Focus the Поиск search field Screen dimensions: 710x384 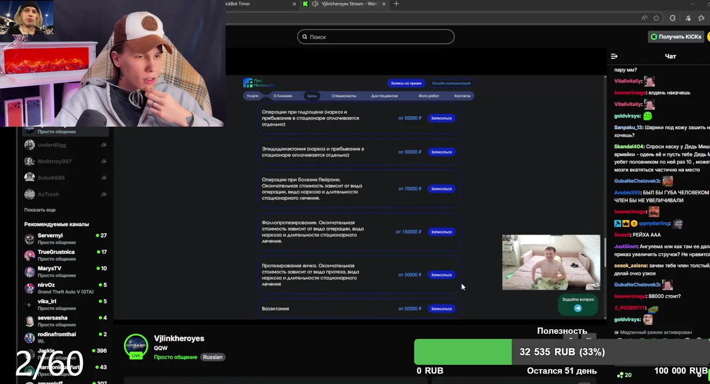coord(376,37)
